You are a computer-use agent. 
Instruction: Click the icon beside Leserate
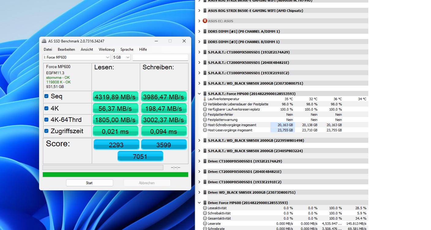205,224
